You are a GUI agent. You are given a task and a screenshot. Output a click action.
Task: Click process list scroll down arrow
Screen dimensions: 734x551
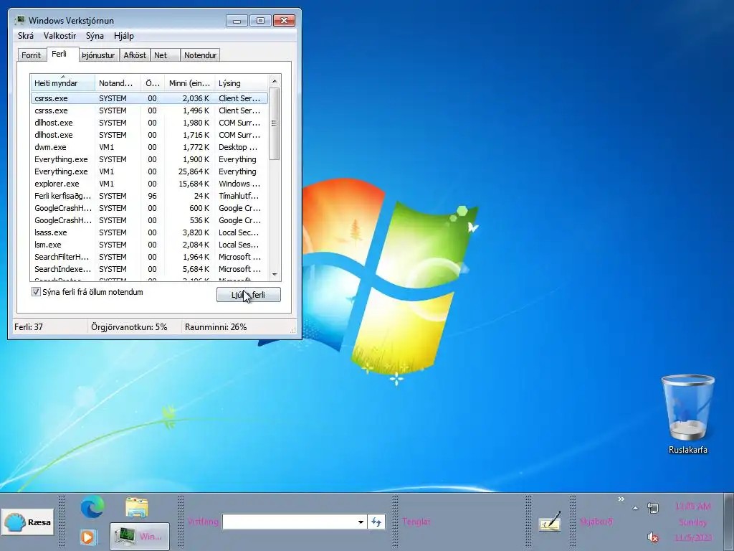tap(275, 275)
